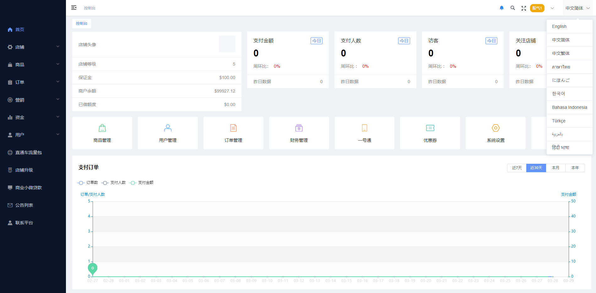
Task: Open the search magnifier icon
Action: click(512, 8)
